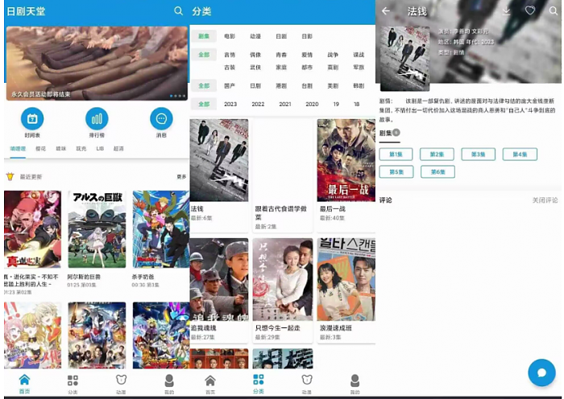
Task: Choose the 韩剧 region filter
Action: click(x=359, y=85)
